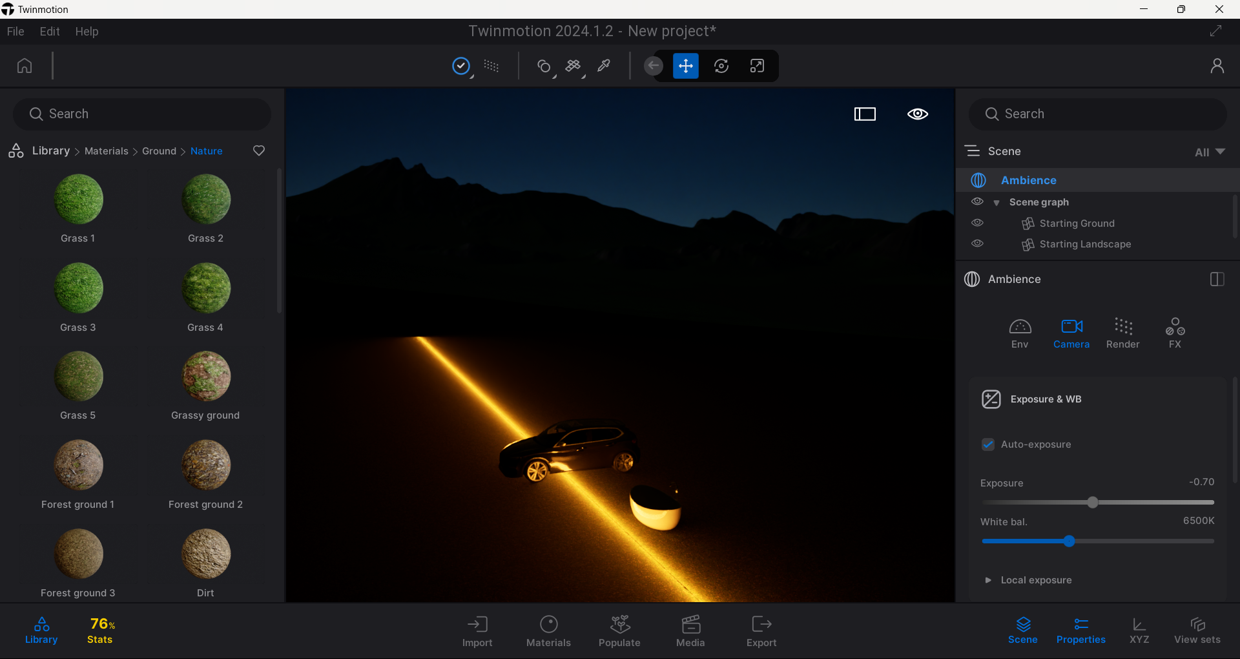Select the Grassy ground material thumbnail
Screen dimensions: 1240x659
coord(206,376)
